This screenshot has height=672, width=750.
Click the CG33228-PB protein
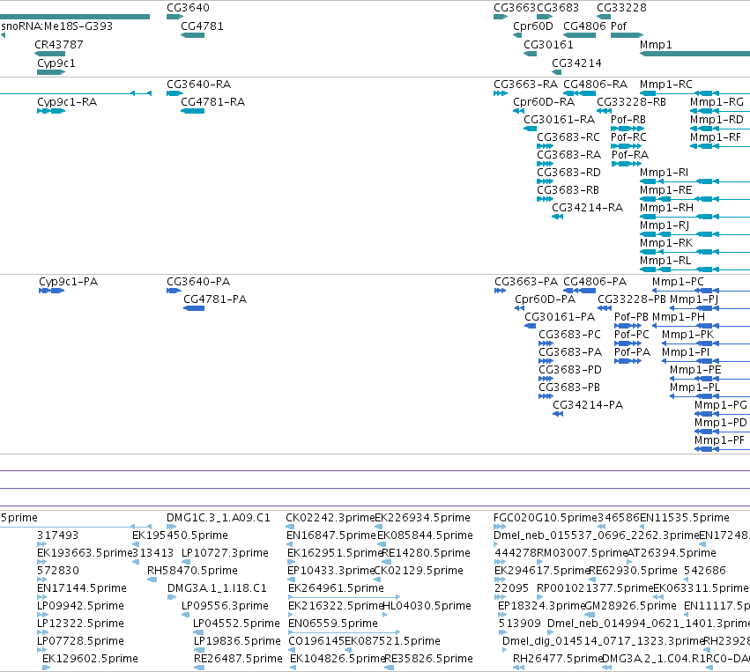tap(605, 308)
